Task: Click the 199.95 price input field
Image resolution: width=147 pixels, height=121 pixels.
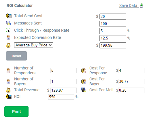Action: click(x=113, y=45)
